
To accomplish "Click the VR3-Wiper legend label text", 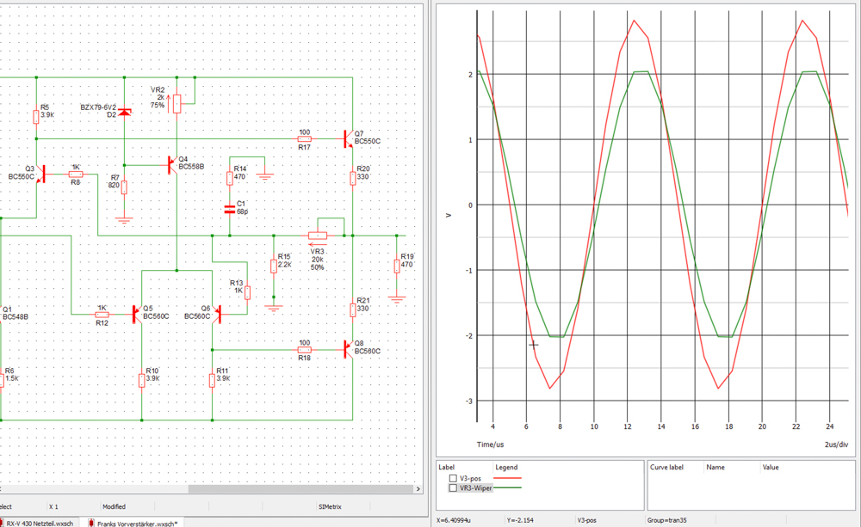I will [475, 487].
